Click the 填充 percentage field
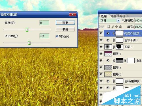142x106 pixels. 138,27
